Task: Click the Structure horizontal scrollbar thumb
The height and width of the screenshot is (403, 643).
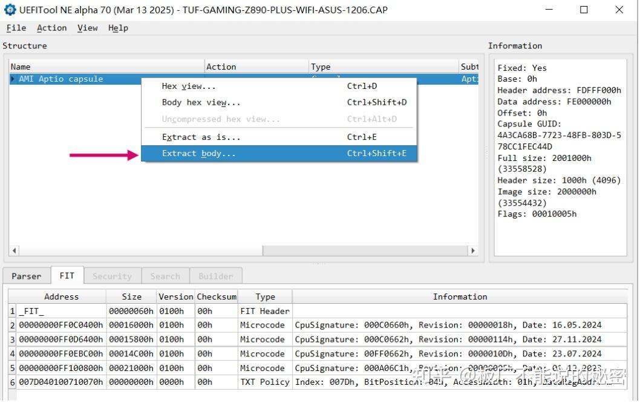Action: tap(365, 251)
